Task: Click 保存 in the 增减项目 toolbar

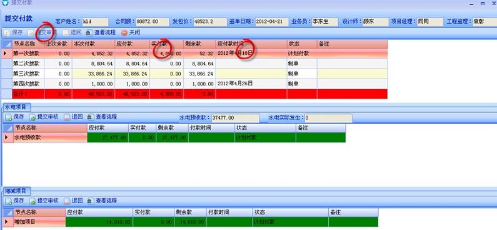Action: [14, 201]
